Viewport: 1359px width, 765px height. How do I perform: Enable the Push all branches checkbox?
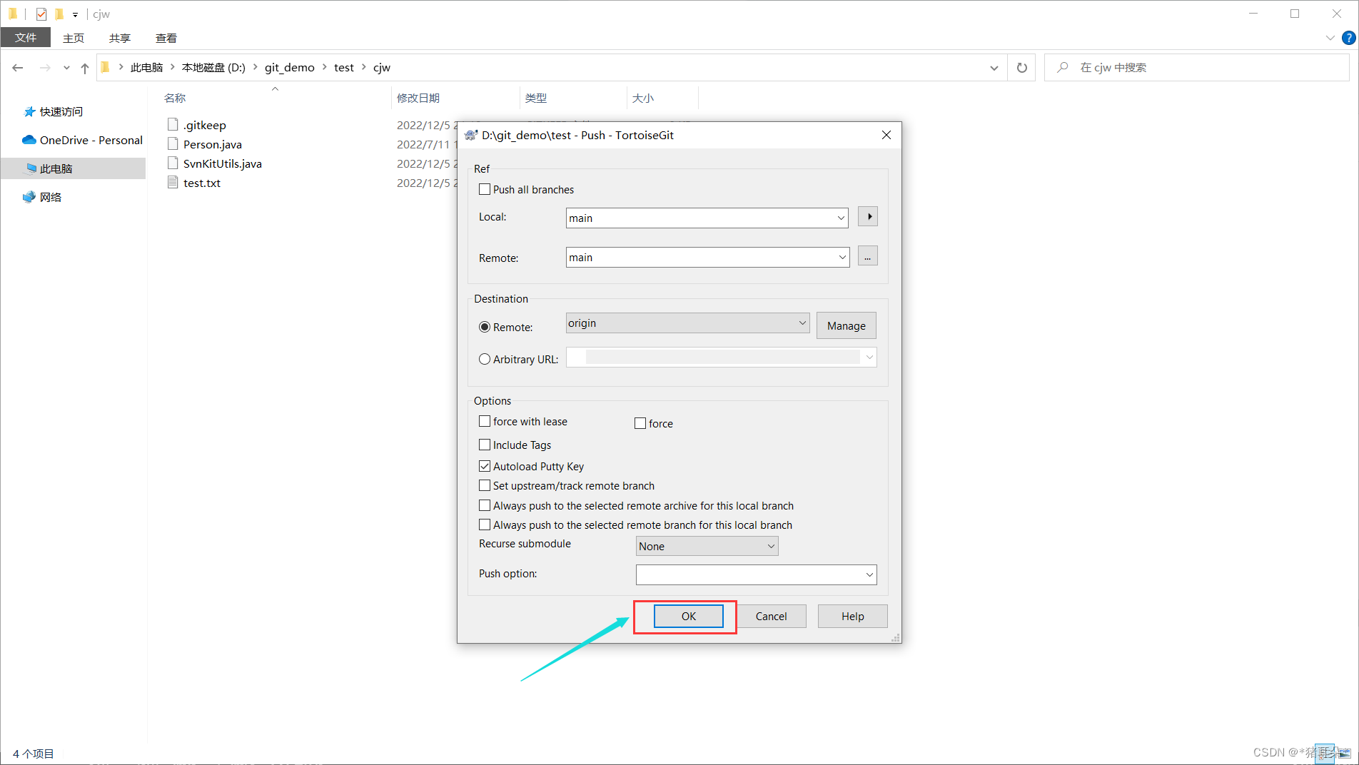click(x=485, y=188)
